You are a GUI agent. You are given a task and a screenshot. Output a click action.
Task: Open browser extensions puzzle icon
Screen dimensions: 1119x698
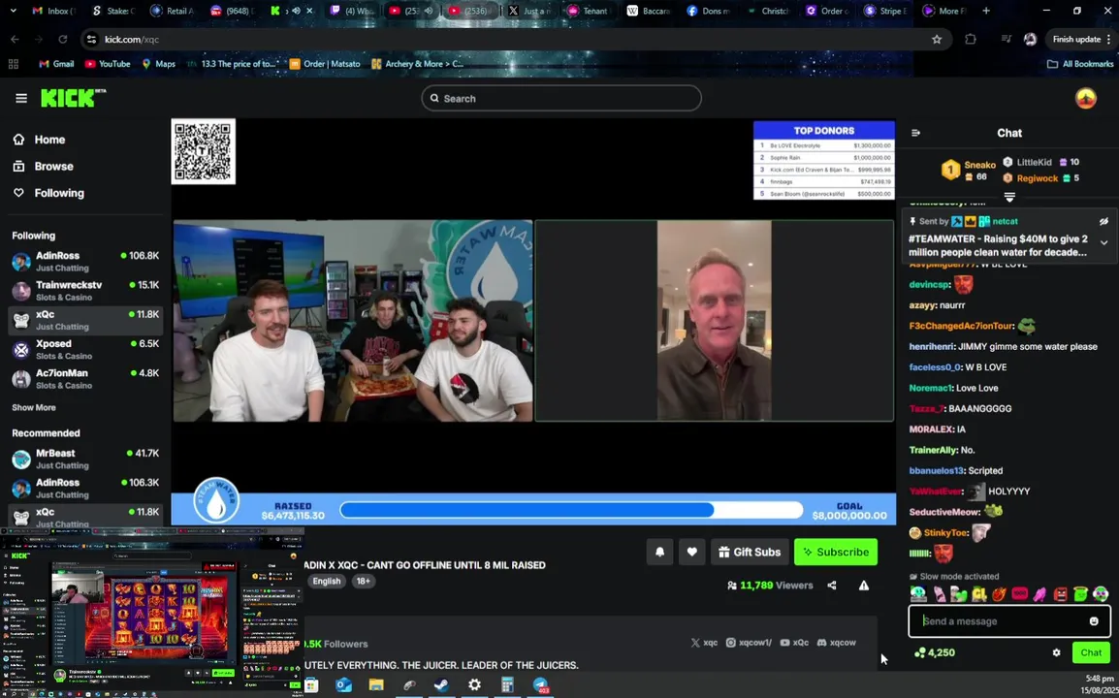(x=970, y=39)
